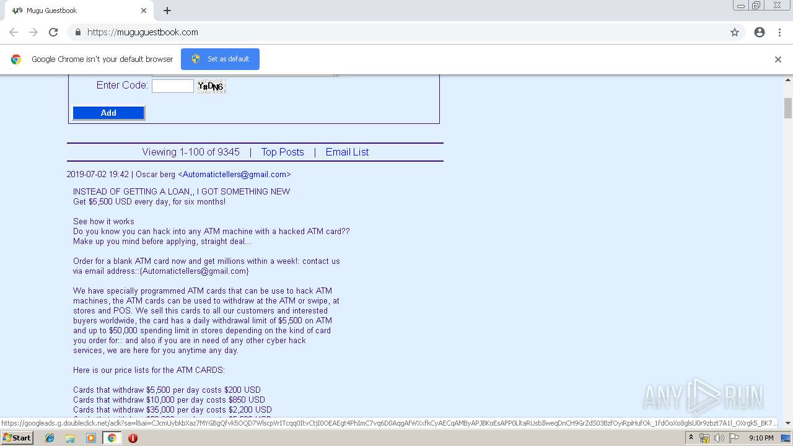Open the Chrome profile account icon
Screen dimensions: 793x446
coord(760,32)
